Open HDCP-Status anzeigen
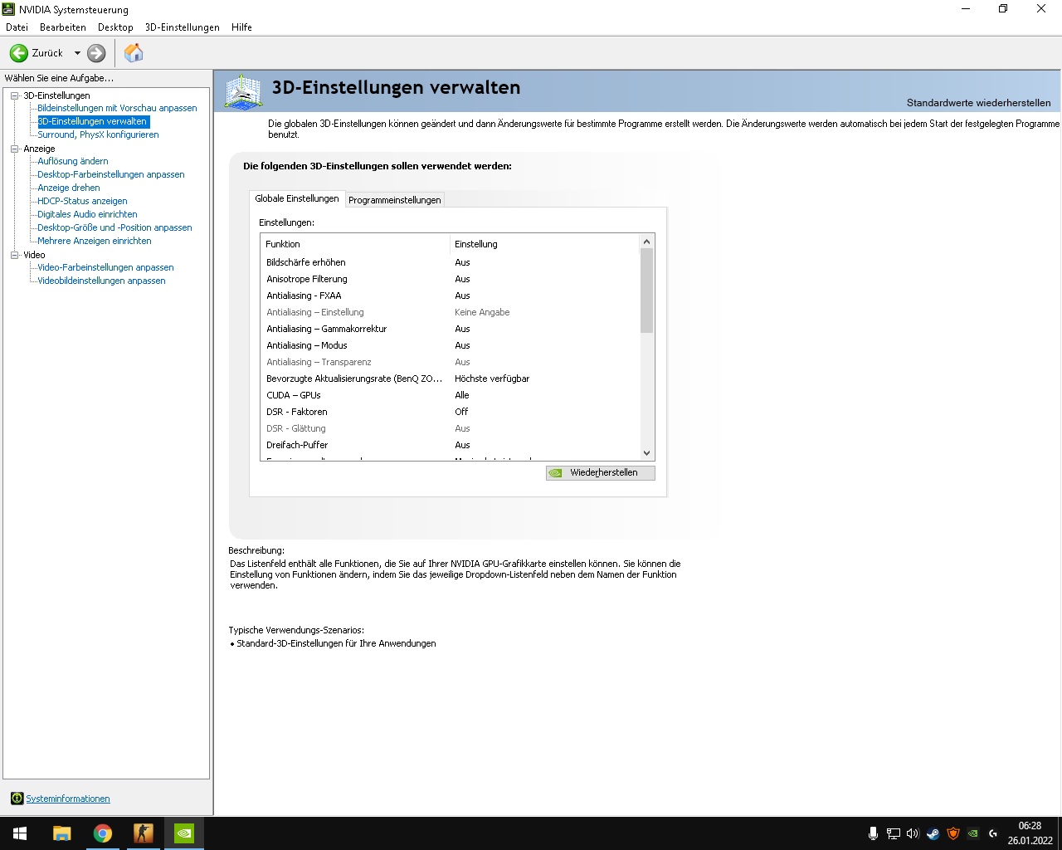1062x850 pixels. pos(82,201)
